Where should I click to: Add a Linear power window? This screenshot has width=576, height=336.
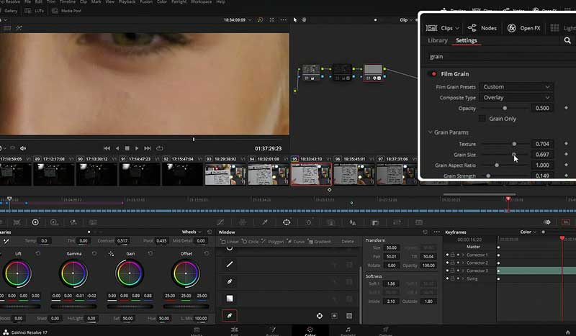point(229,241)
